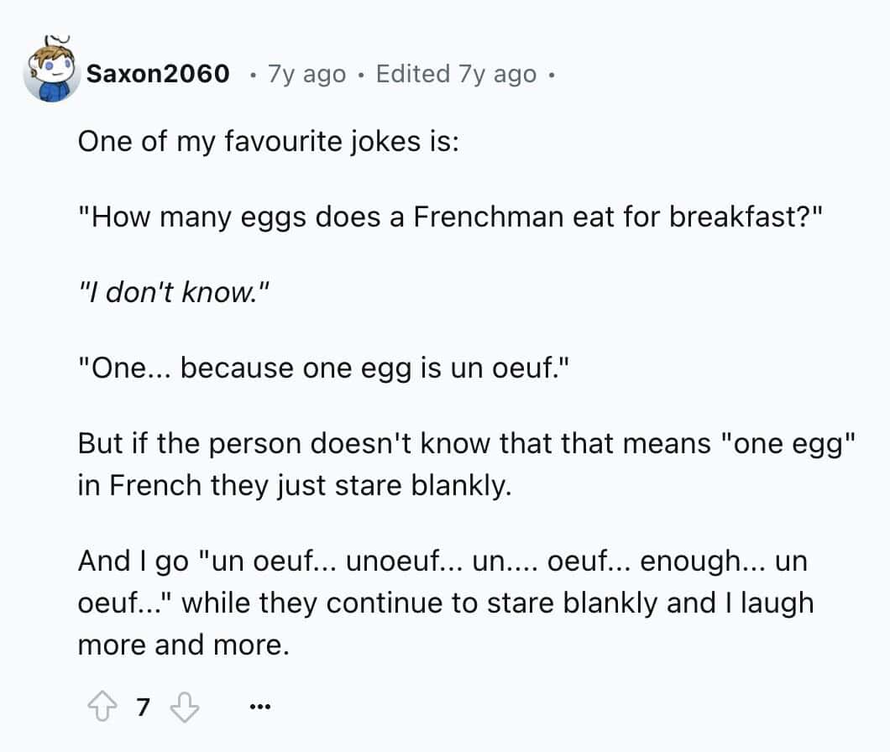Viewport: 890px width, 752px height.
Task: Open the three-dot more options menu
Action: tap(261, 709)
